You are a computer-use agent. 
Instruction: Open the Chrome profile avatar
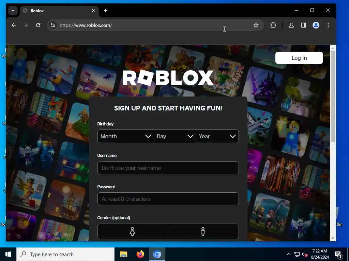pyautogui.click(x=316, y=25)
